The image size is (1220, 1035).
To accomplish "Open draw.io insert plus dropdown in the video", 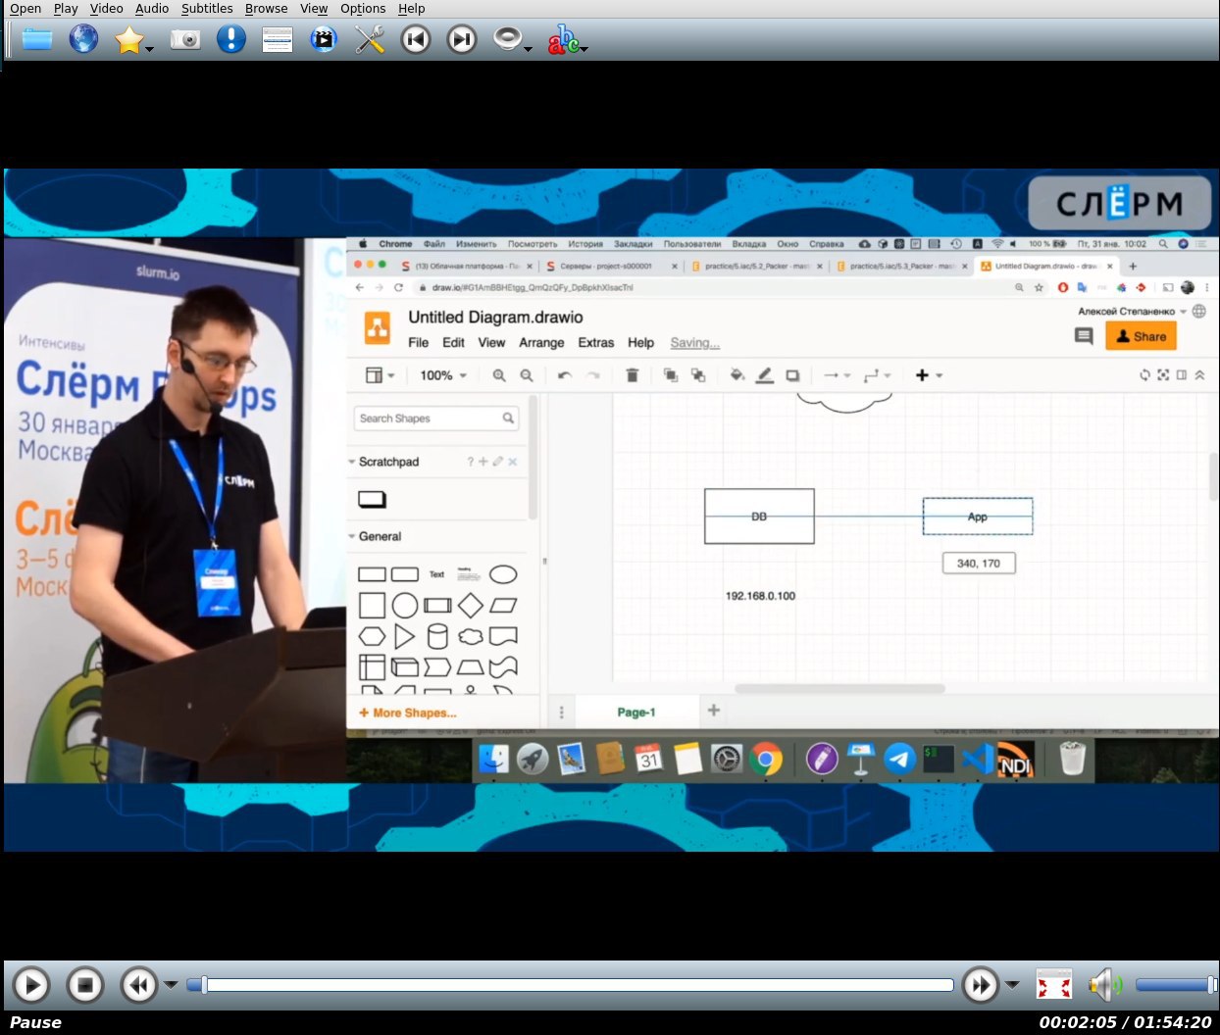I will click(928, 375).
